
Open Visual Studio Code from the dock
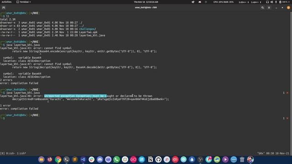pyautogui.click(x=83, y=159)
